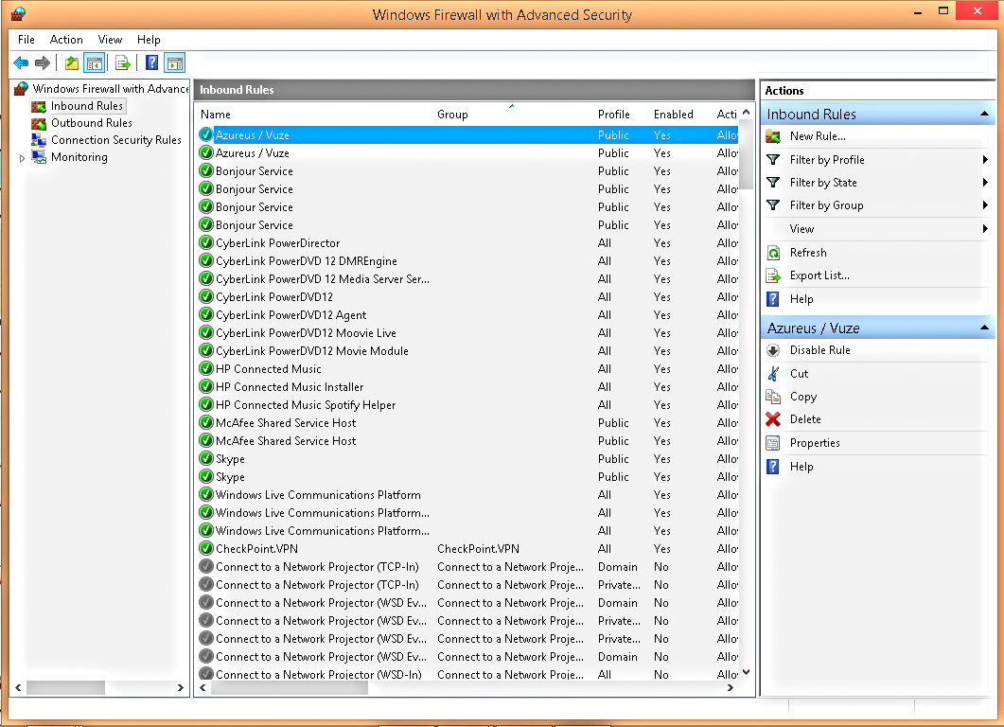Click the Cut scissors icon

point(773,374)
